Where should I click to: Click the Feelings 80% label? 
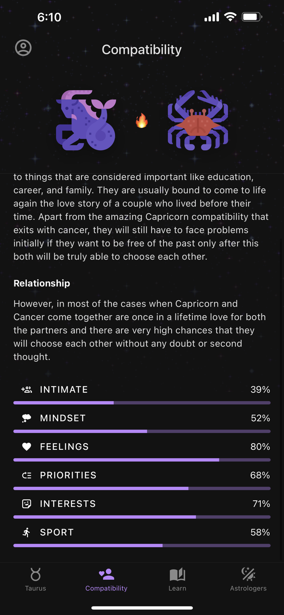[260, 446]
